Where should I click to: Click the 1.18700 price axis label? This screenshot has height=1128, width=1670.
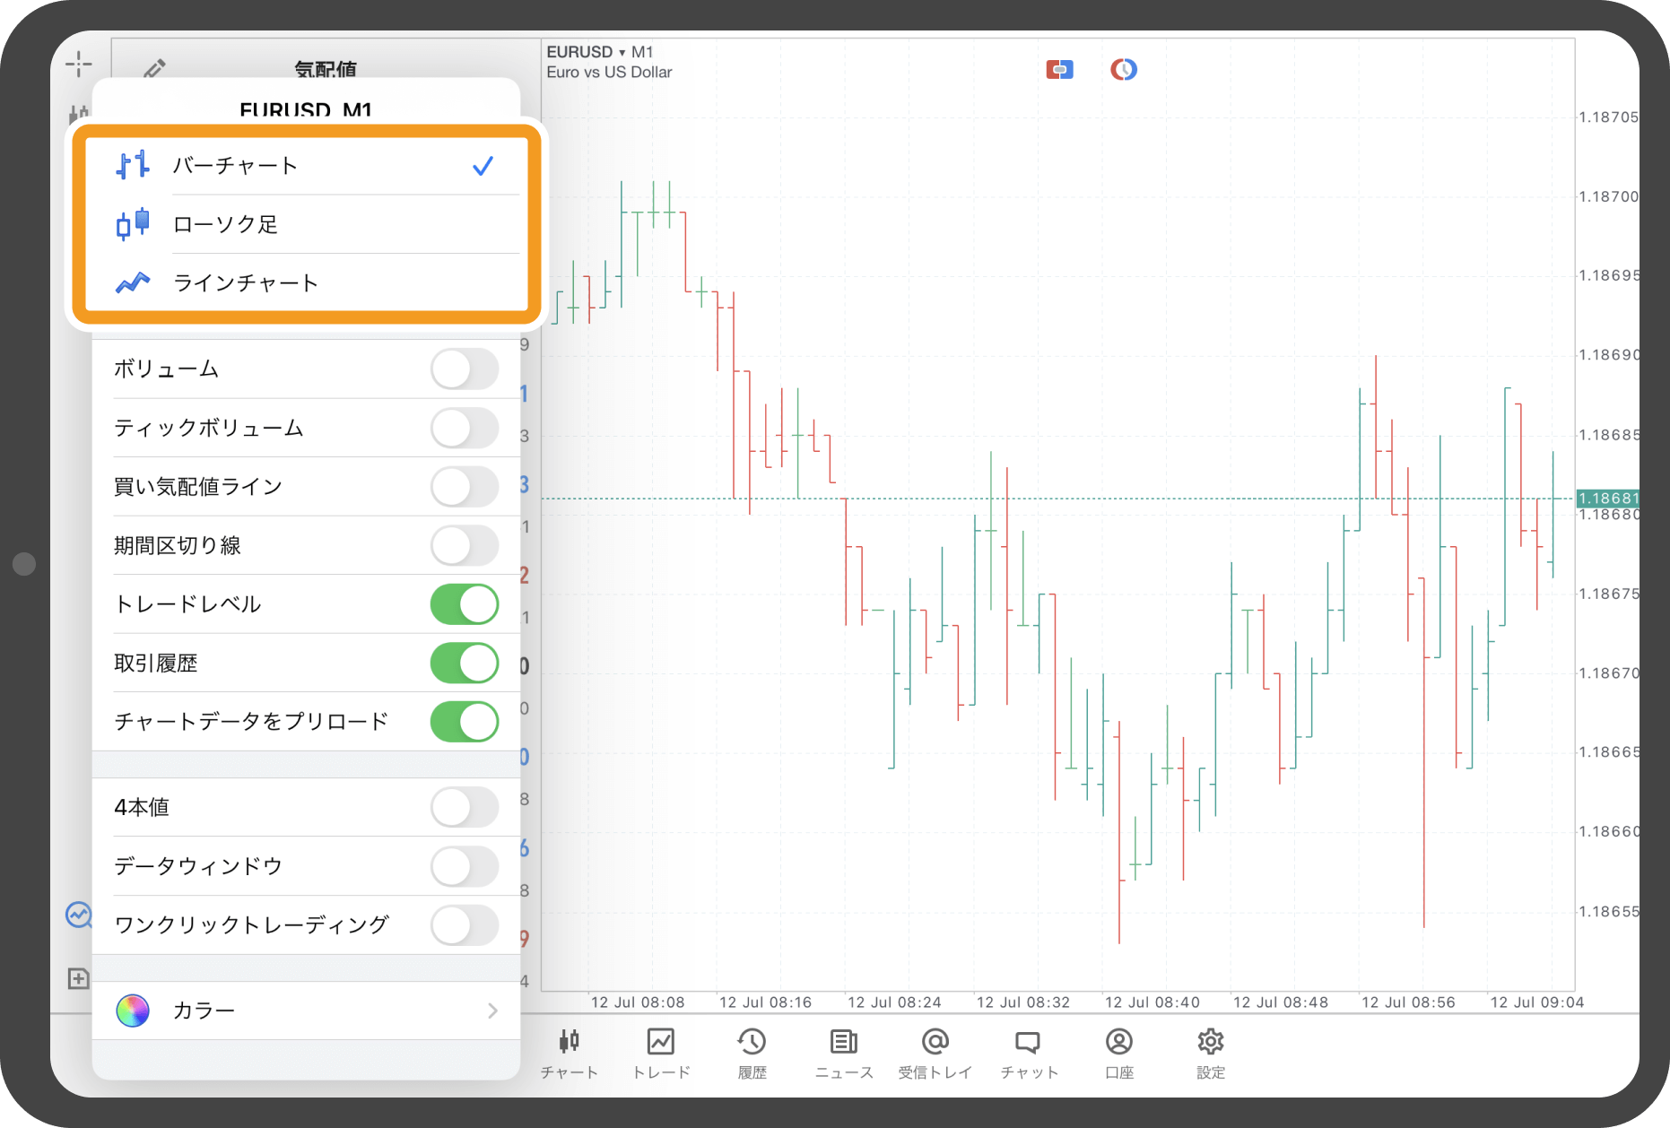(1608, 196)
